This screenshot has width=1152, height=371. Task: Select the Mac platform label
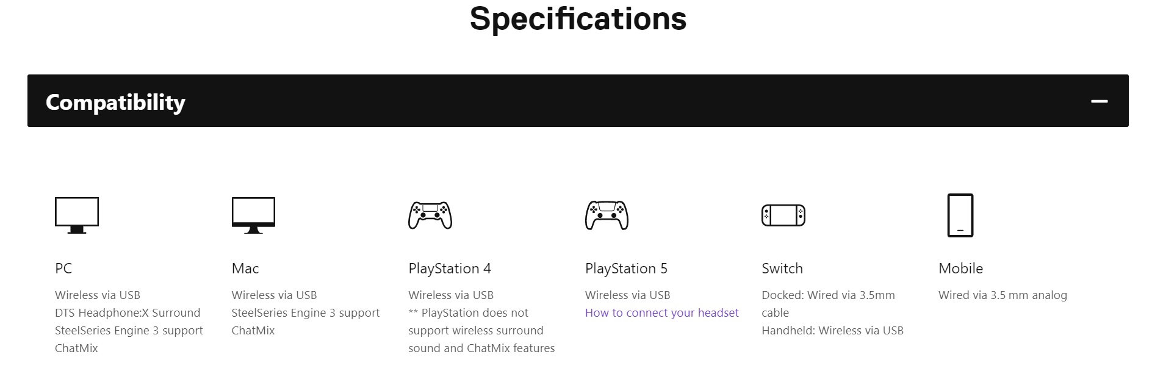point(245,268)
